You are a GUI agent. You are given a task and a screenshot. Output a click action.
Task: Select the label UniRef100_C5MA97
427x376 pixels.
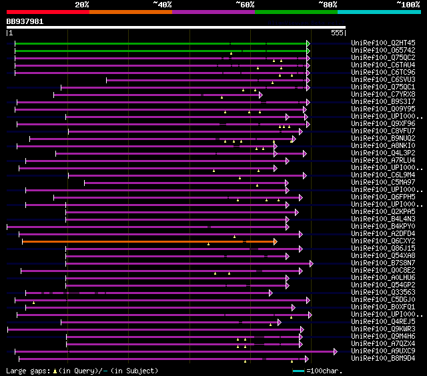383,183
